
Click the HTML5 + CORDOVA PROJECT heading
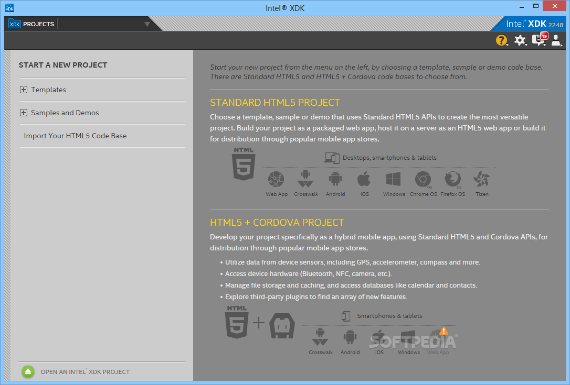[x=277, y=223]
